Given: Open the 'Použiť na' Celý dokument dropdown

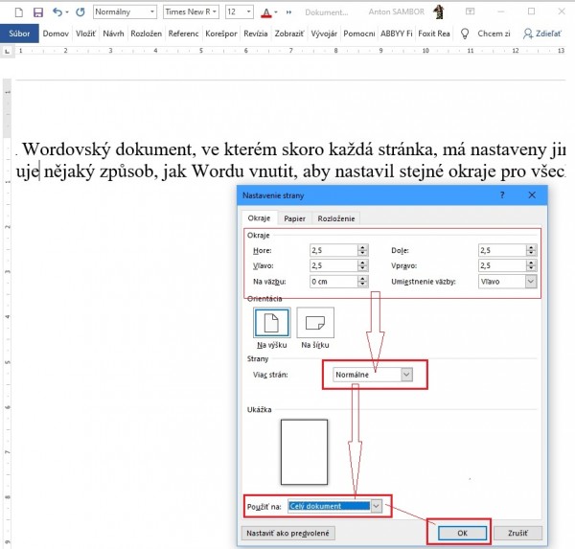Looking at the screenshot, I should (376, 505).
